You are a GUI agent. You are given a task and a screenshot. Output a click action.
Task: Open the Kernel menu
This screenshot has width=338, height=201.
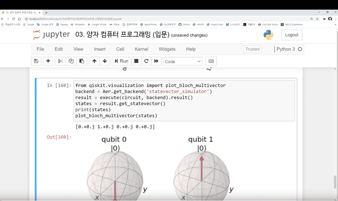tap(142, 49)
